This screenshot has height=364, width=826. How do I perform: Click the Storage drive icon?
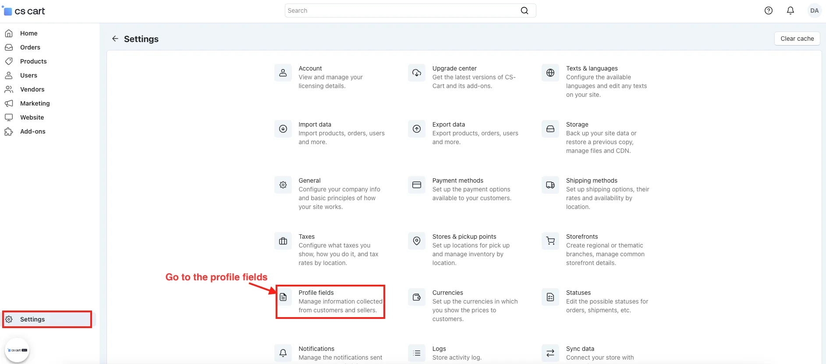coord(550,129)
